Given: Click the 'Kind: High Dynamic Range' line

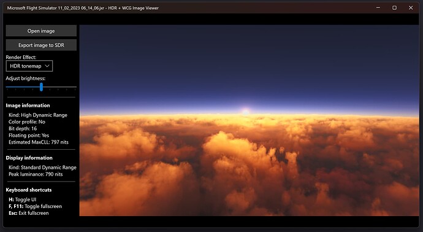Looking at the screenshot, I should pyautogui.click(x=38, y=115).
